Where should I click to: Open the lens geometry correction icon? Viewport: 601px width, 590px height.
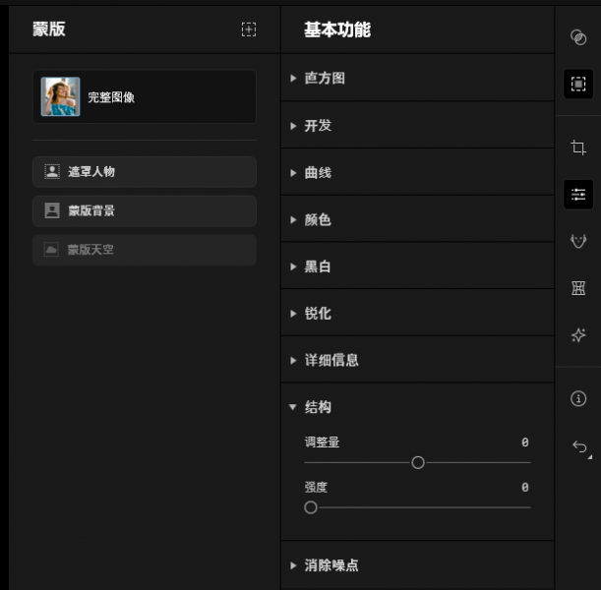578,288
